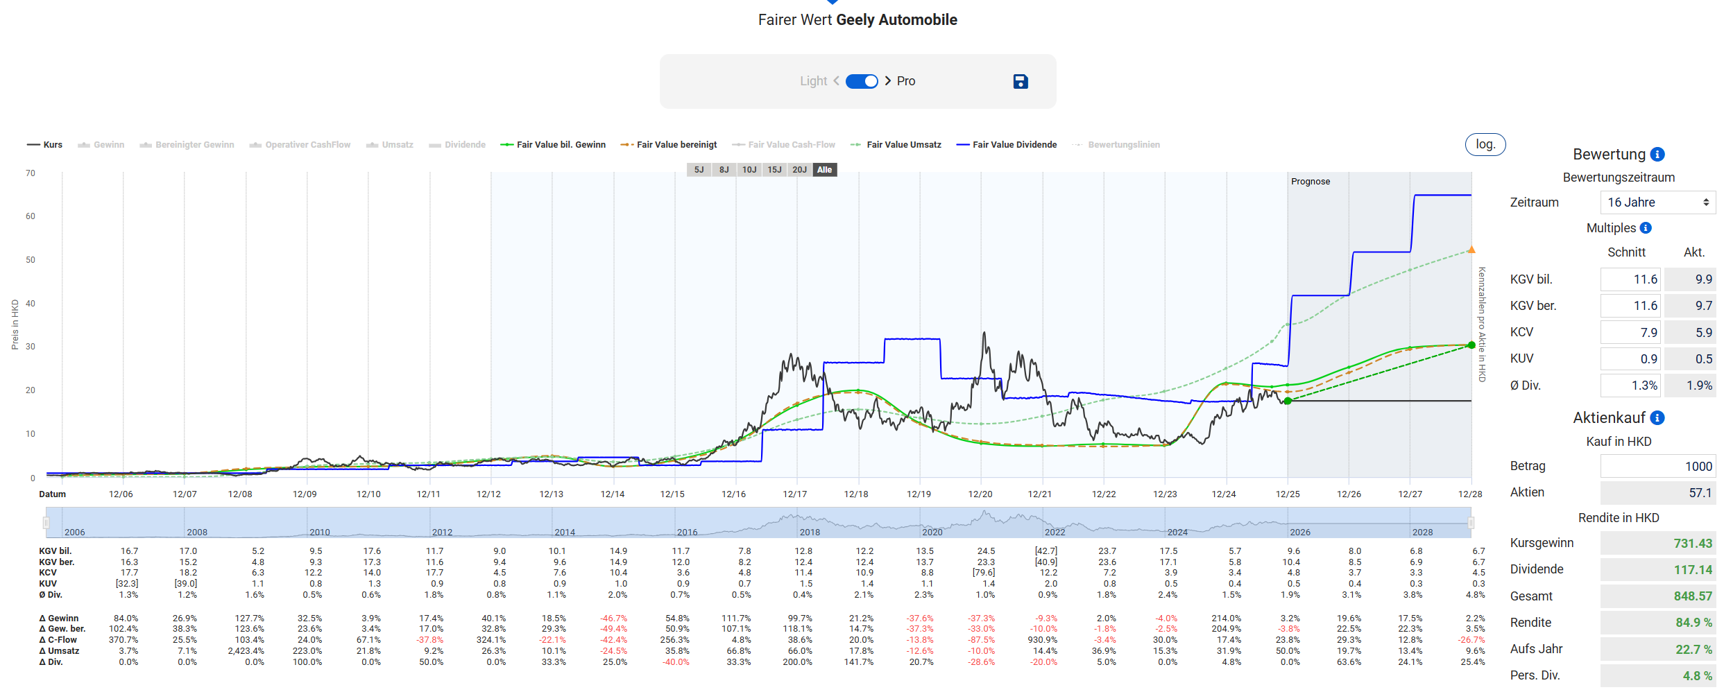Click the Betrag amount input field
The height and width of the screenshot is (692, 1724).
tap(1657, 467)
